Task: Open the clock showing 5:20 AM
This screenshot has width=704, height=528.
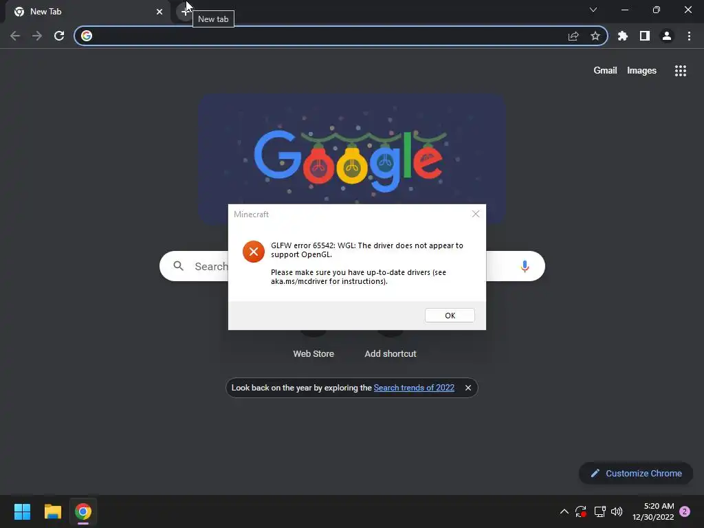Action: (653, 511)
